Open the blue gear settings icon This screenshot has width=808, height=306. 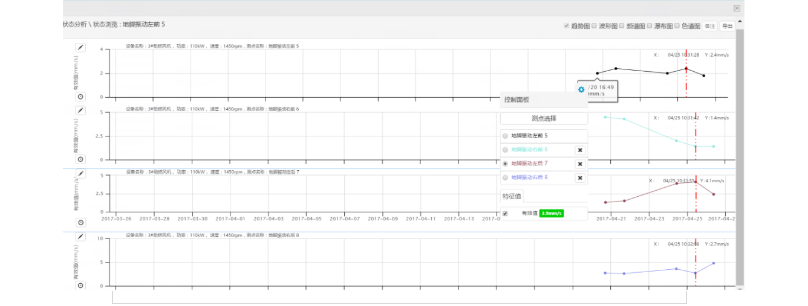[x=581, y=89]
